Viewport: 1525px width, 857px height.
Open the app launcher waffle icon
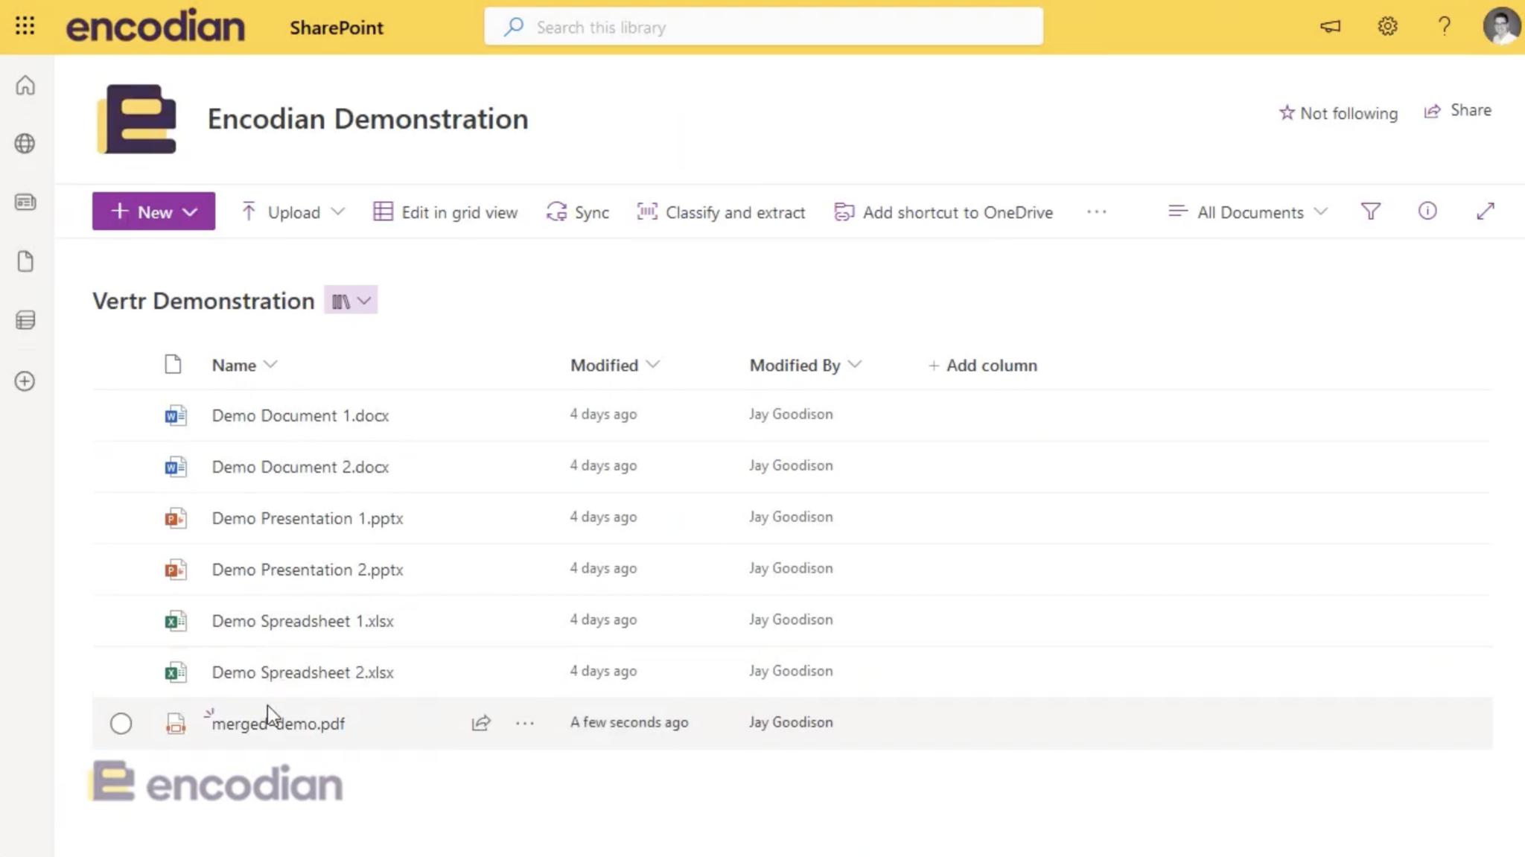25,27
